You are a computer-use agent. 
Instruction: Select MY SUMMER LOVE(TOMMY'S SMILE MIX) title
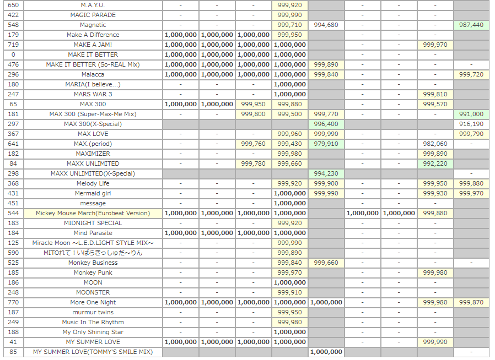93,352
